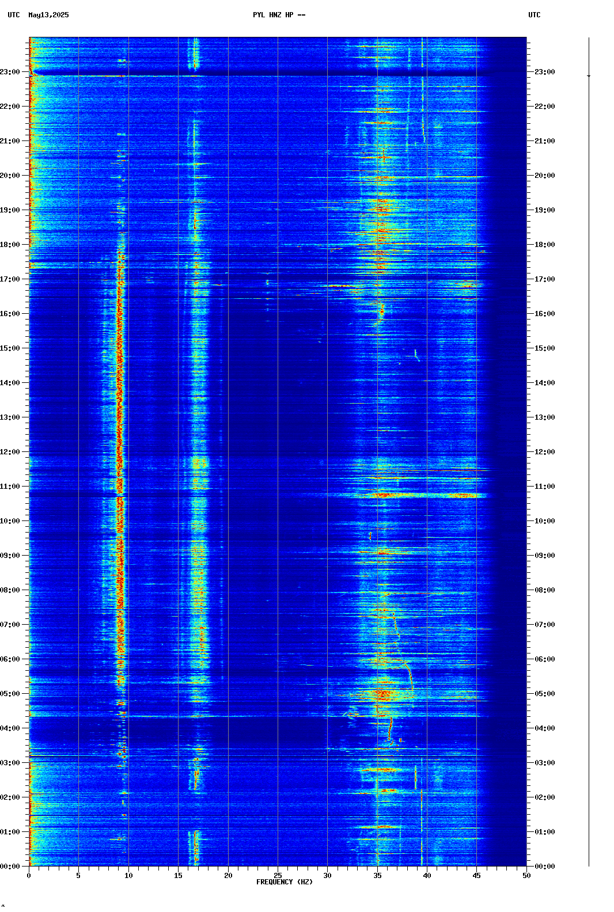Select the 17:00 label on right time axis
Image resolution: width=614 pixels, height=912 pixels.
545,279
